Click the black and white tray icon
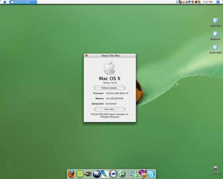The width and height of the screenshot is (223, 179). pos(180,2)
